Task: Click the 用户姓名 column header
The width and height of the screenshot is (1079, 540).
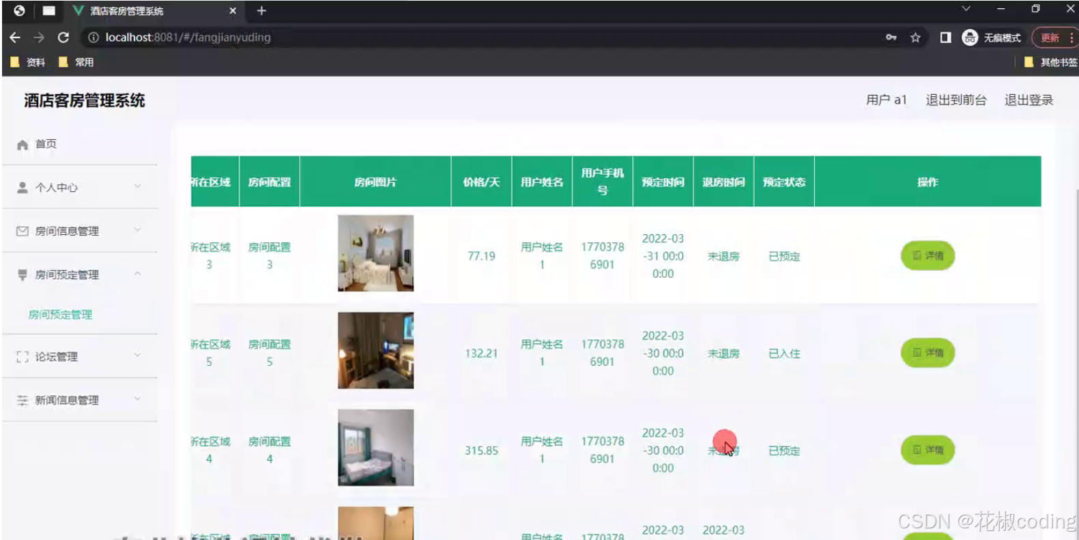Action: (542, 182)
